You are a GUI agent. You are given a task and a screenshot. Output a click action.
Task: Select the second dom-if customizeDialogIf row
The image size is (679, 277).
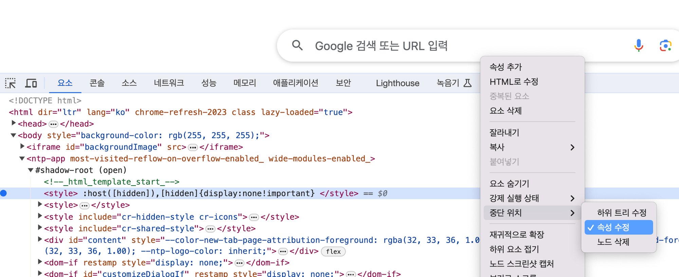coord(222,273)
